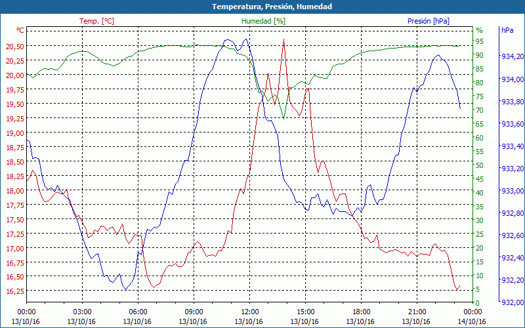Click the '19,00' temperature axis value
Image resolution: width=525 pixels, height=328 pixels.
15,133
